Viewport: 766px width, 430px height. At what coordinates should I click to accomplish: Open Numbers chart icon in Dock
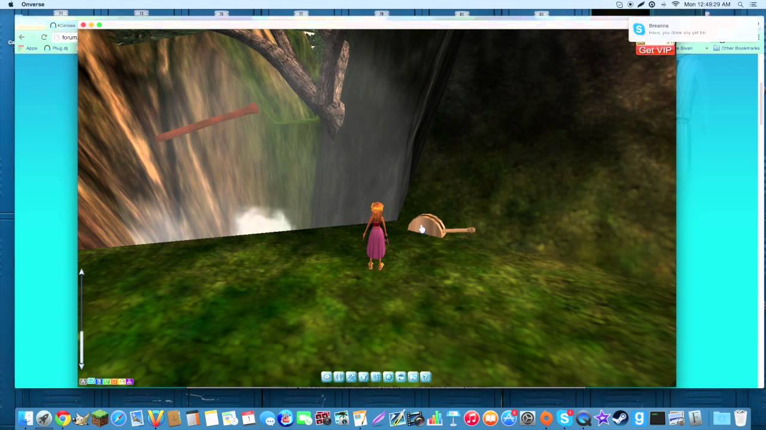(434, 419)
